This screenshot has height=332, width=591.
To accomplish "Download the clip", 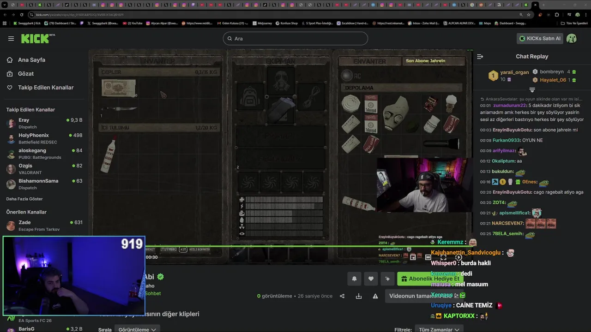I will 359,296.
